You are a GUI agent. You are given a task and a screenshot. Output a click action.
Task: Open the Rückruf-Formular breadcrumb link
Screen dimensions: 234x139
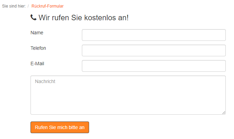[48, 6]
